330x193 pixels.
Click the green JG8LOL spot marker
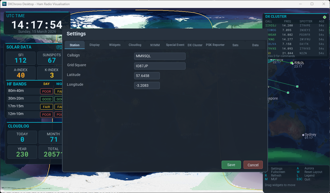(292, 63)
